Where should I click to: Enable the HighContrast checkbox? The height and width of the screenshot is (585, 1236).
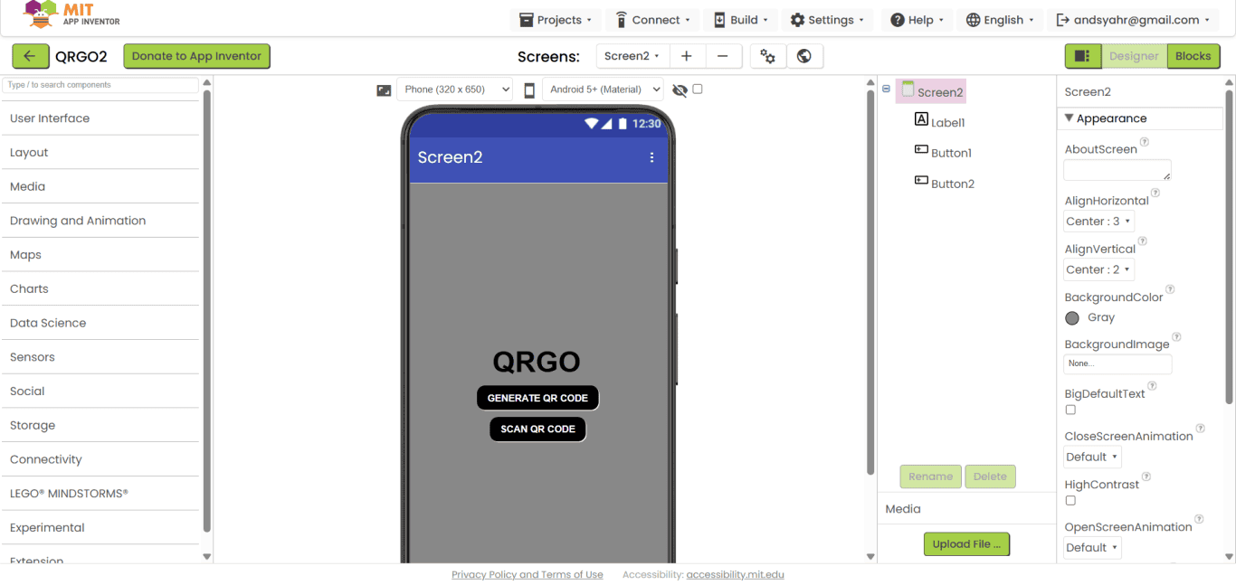[1070, 500]
